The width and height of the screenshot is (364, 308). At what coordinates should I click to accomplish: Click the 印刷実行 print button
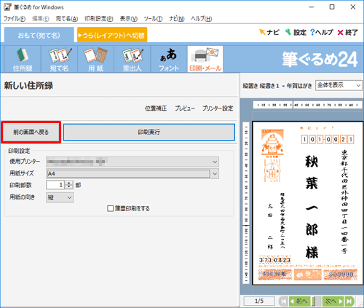[x=149, y=133]
